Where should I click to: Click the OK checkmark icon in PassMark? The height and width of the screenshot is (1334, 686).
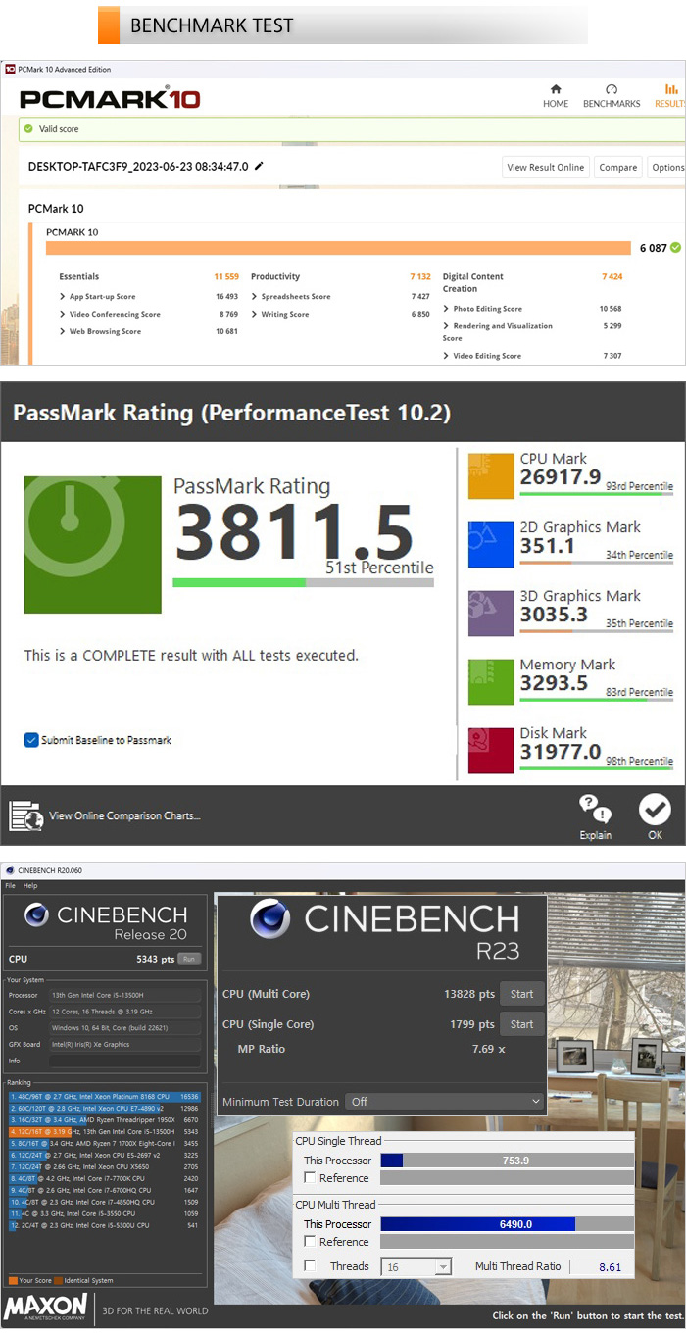pos(655,810)
